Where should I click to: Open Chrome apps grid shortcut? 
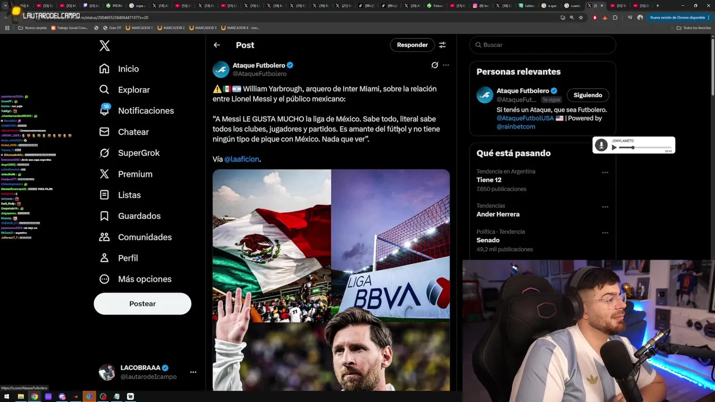click(x=7, y=28)
